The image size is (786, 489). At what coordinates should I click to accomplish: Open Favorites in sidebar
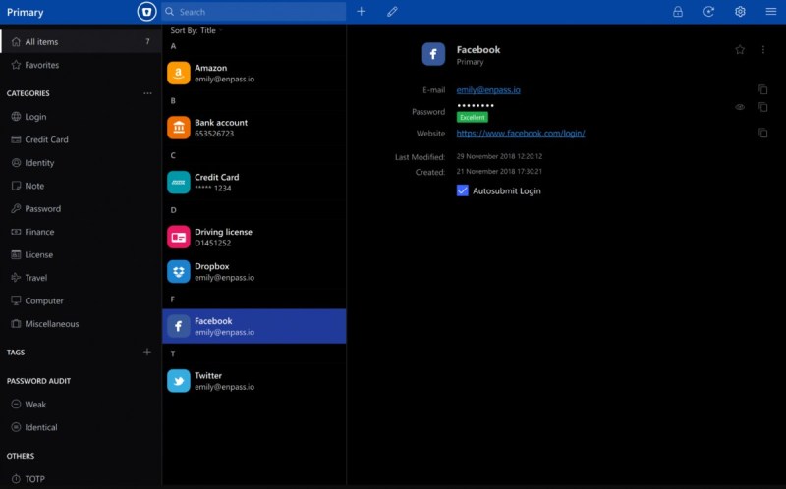coord(81,65)
